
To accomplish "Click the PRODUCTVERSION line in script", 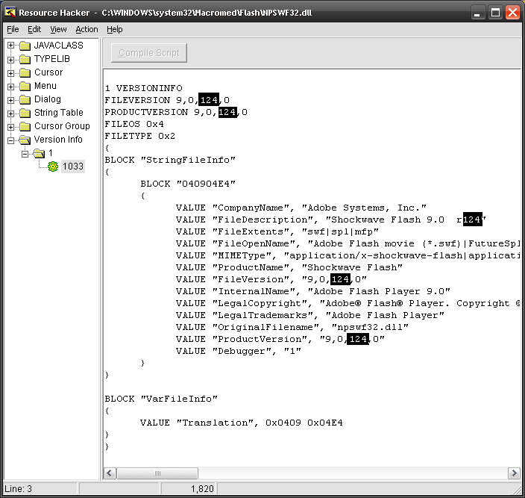I will click(176, 112).
